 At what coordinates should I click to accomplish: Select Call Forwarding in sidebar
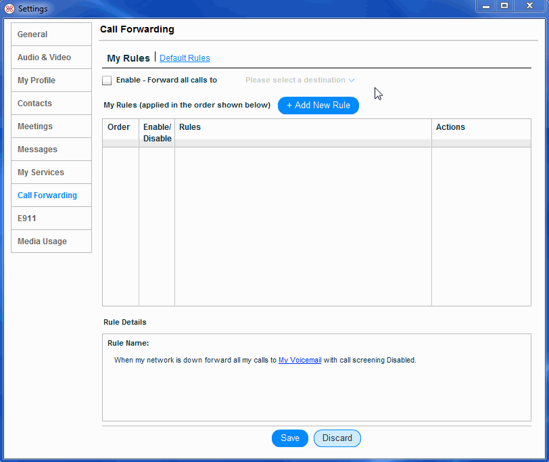(51, 195)
